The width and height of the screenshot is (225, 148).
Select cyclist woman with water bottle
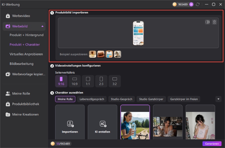135,122
